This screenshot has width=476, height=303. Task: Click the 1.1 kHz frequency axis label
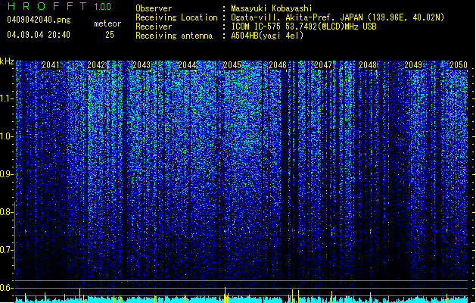coord(6,98)
